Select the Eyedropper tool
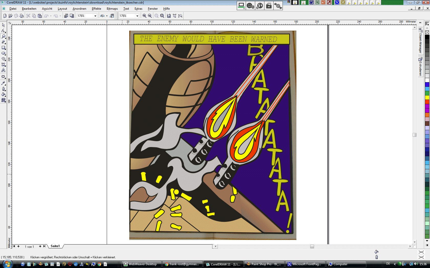The image size is (430, 268). (x=3, y=83)
